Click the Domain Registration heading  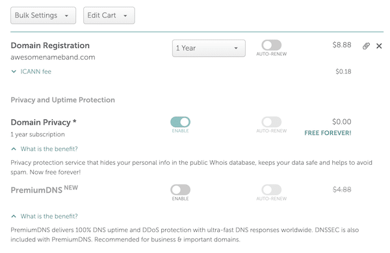point(50,45)
